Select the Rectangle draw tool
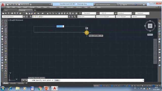This screenshot has height=91, width=162. [2, 31]
